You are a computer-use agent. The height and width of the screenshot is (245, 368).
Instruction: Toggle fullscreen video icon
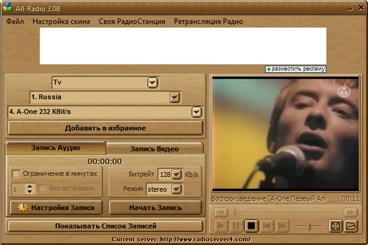[335, 226]
